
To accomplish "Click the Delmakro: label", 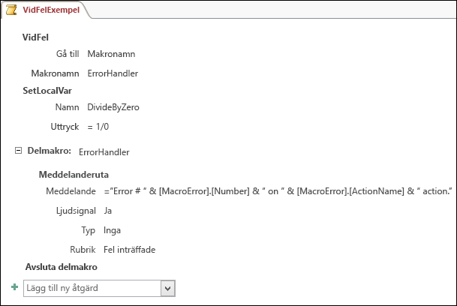I will [x=50, y=151].
